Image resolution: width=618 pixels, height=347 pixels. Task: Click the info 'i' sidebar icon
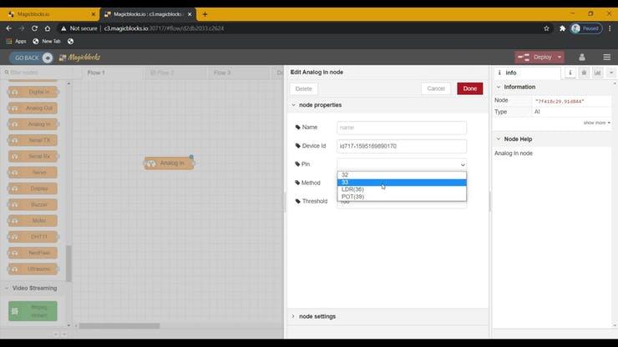click(570, 73)
